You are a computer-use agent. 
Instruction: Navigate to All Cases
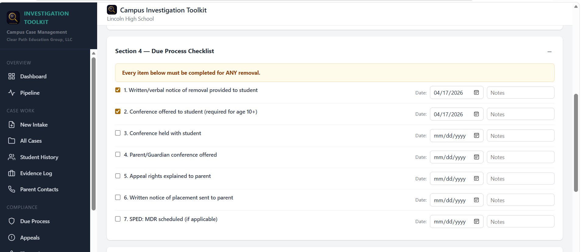coord(31,141)
